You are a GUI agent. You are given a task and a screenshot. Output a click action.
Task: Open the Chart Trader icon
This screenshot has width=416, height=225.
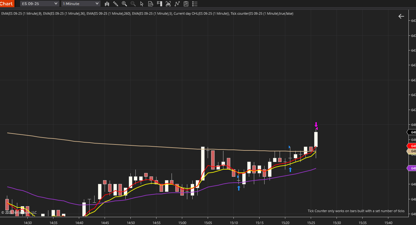(159, 4)
